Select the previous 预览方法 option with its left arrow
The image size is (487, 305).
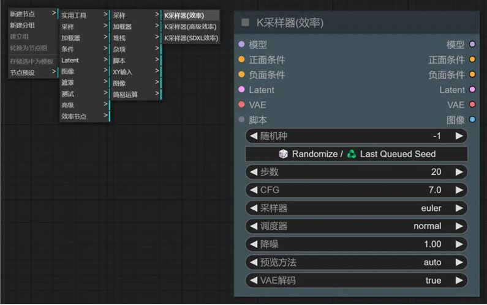254,263
